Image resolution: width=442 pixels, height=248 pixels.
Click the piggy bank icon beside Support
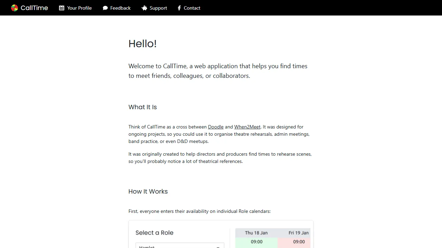144,8
